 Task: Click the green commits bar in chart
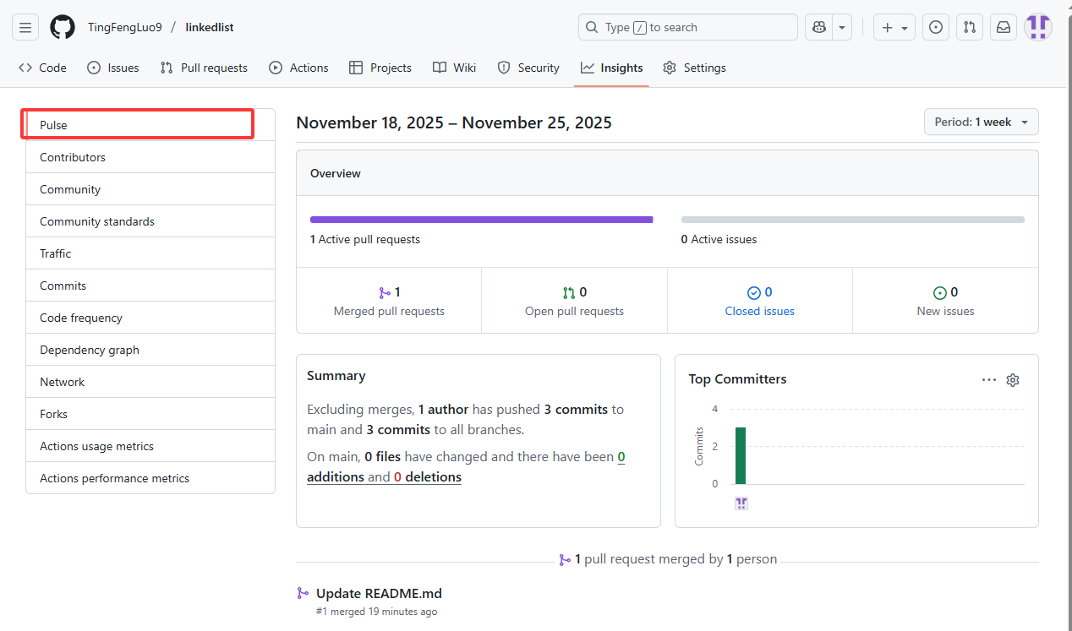pyautogui.click(x=741, y=455)
